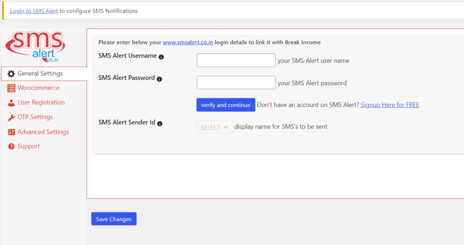
Task: Click Signup Here for FREE link
Action: pos(390,105)
